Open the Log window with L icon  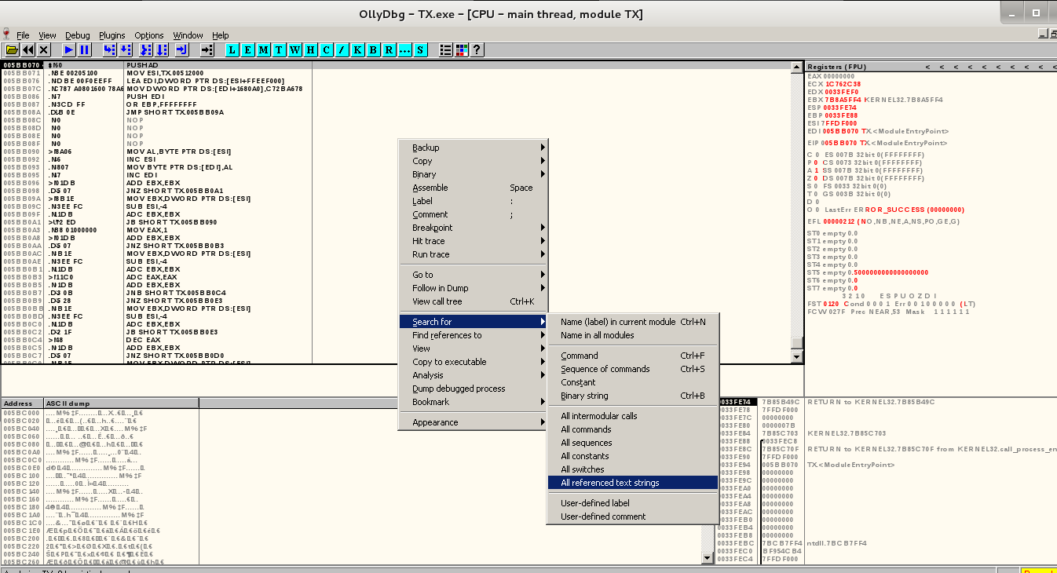232,49
